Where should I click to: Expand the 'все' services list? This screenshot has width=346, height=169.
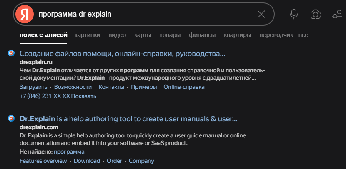(x=303, y=35)
